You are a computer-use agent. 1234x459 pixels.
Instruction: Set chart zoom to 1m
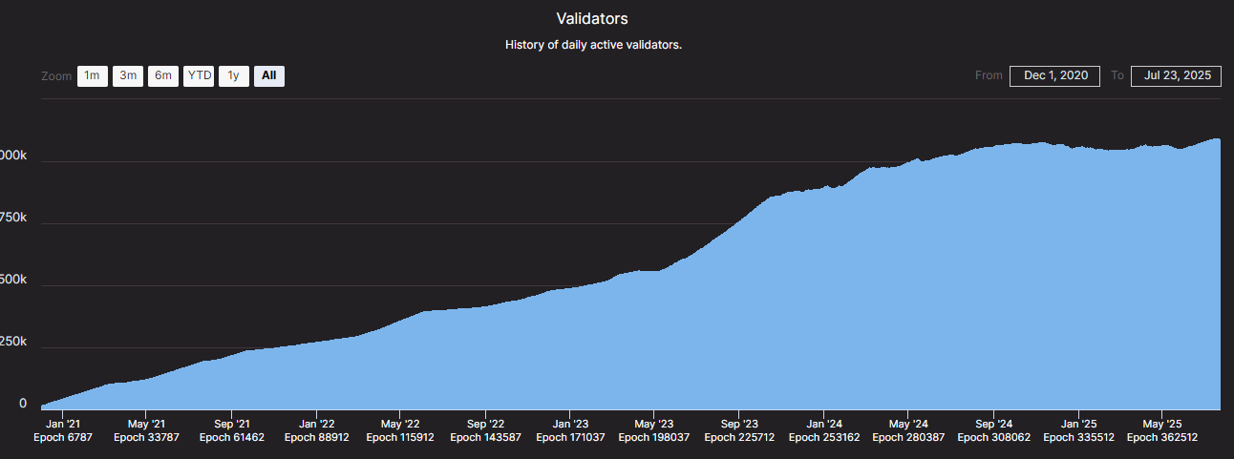coord(92,76)
